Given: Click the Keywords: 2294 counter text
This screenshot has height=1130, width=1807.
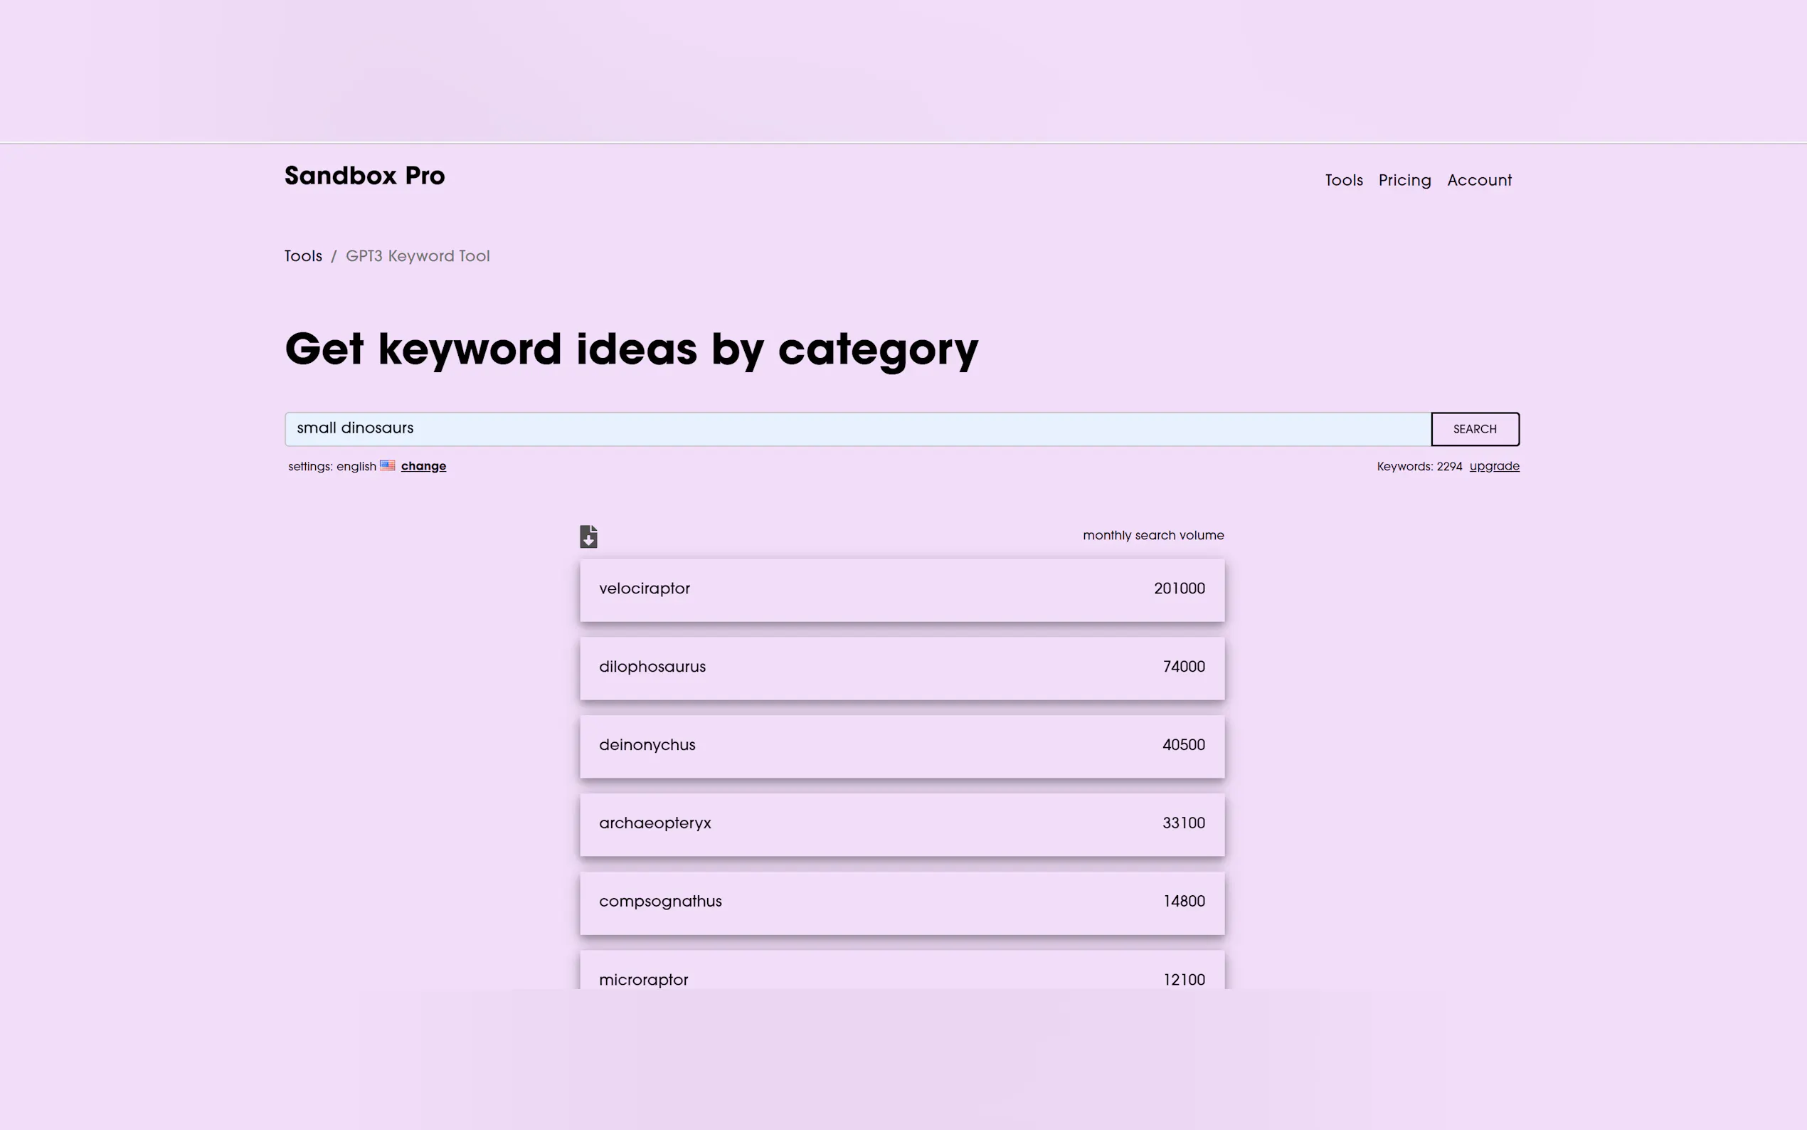Looking at the screenshot, I should click(1419, 466).
